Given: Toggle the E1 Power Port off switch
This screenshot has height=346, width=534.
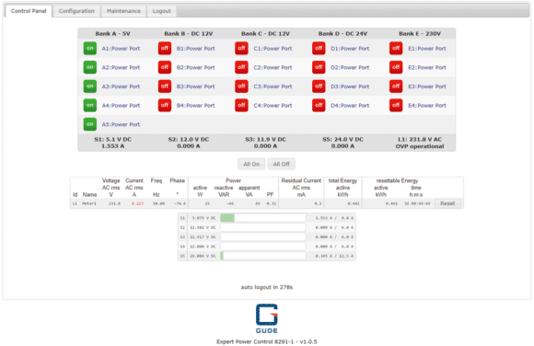Looking at the screenshot, I should [396, 49].
